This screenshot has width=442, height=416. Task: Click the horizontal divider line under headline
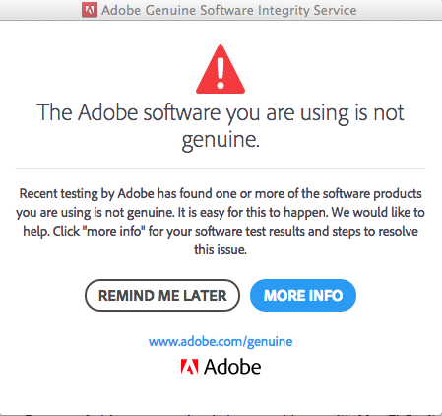pos(221,168)
